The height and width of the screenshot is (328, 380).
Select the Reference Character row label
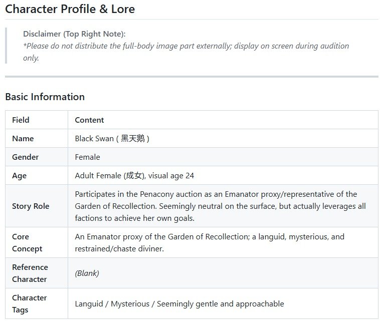click(x=30, y=273)
